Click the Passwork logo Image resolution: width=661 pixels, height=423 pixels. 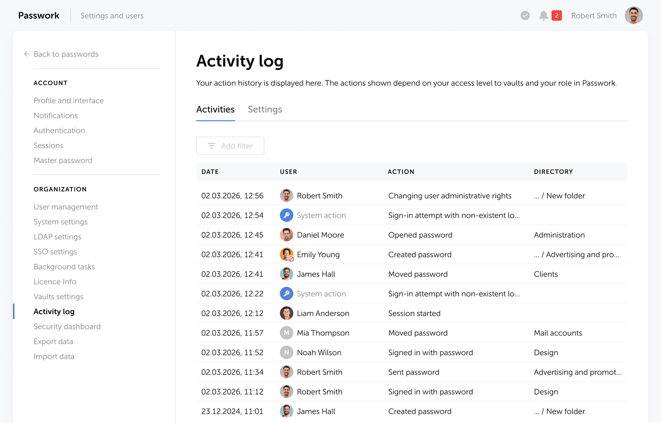click(39, 16)
